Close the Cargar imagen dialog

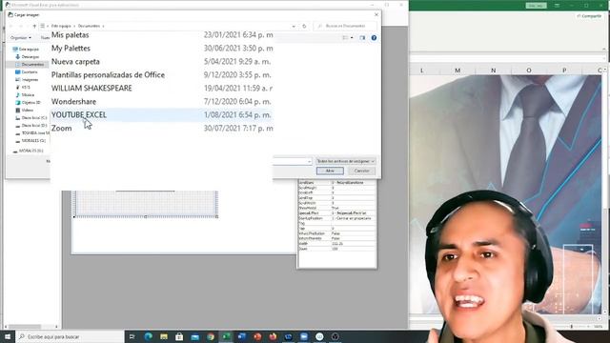(376, 14)
